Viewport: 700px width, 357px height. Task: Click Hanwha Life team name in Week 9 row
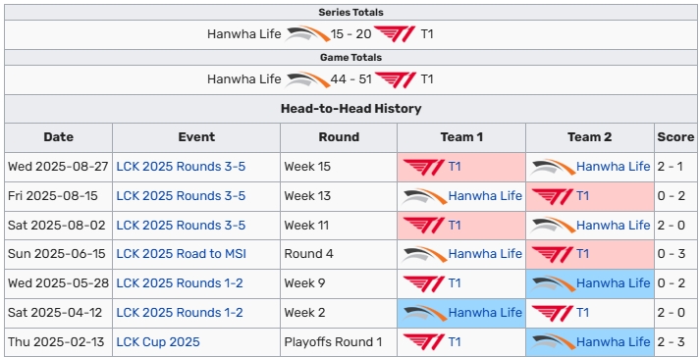[x=614, y=283]
